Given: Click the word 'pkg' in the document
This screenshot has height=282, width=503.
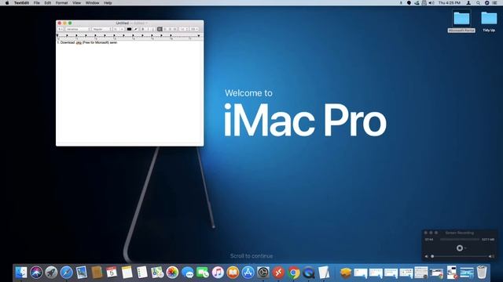Looking at the screenshot, I should [x=79, y=42].
